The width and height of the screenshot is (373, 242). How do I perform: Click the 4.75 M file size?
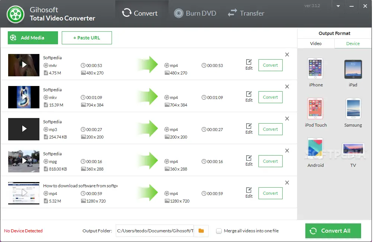coord(55,73)
